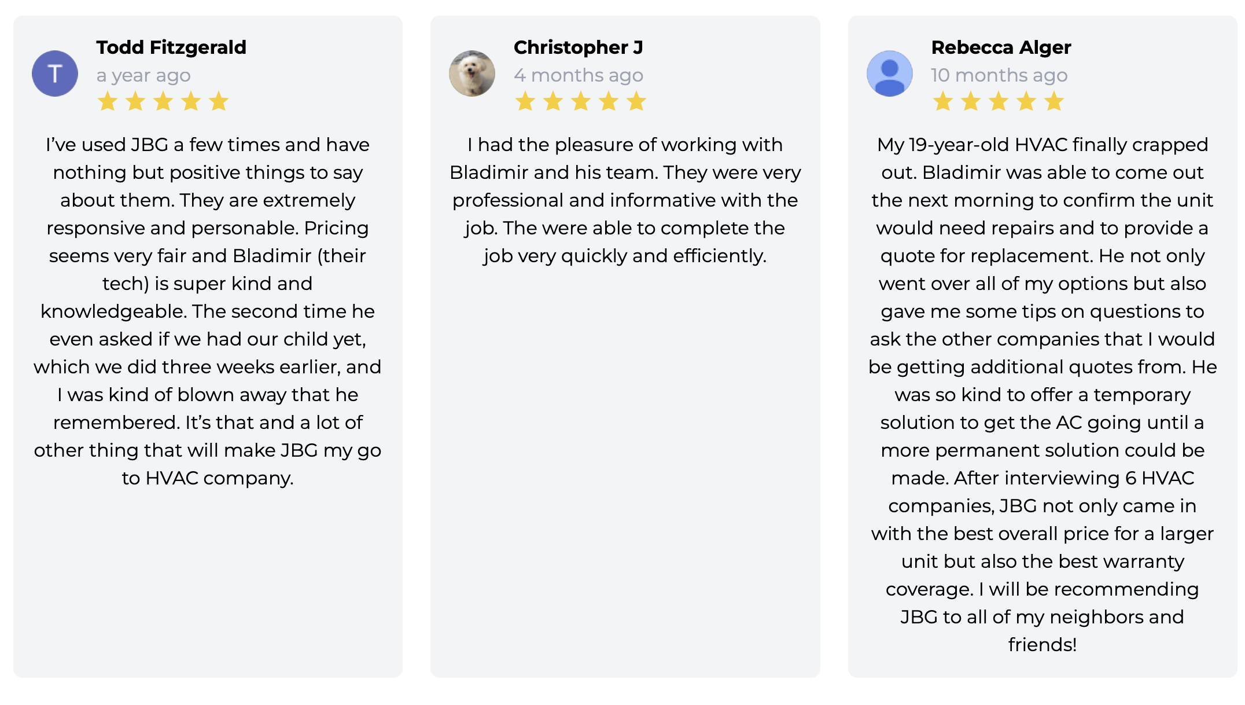Select Todd Fitzgerald's review text

pos(208,311)
